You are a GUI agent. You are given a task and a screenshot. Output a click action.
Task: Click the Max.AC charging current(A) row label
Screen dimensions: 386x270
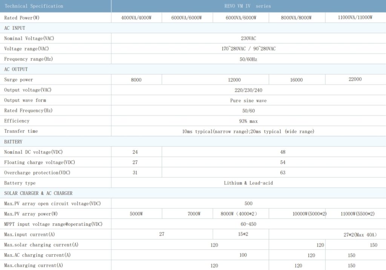[x=37, y=255]
